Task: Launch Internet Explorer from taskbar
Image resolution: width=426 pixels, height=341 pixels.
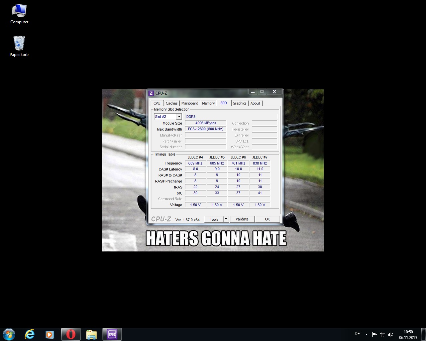Action: [x=30, y=334]
